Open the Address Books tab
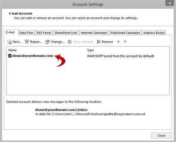176x142 pixels. pos(154,33)
